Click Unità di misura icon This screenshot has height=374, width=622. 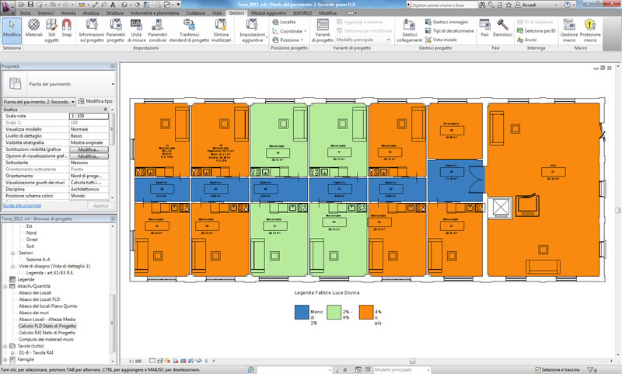(137, 30)
